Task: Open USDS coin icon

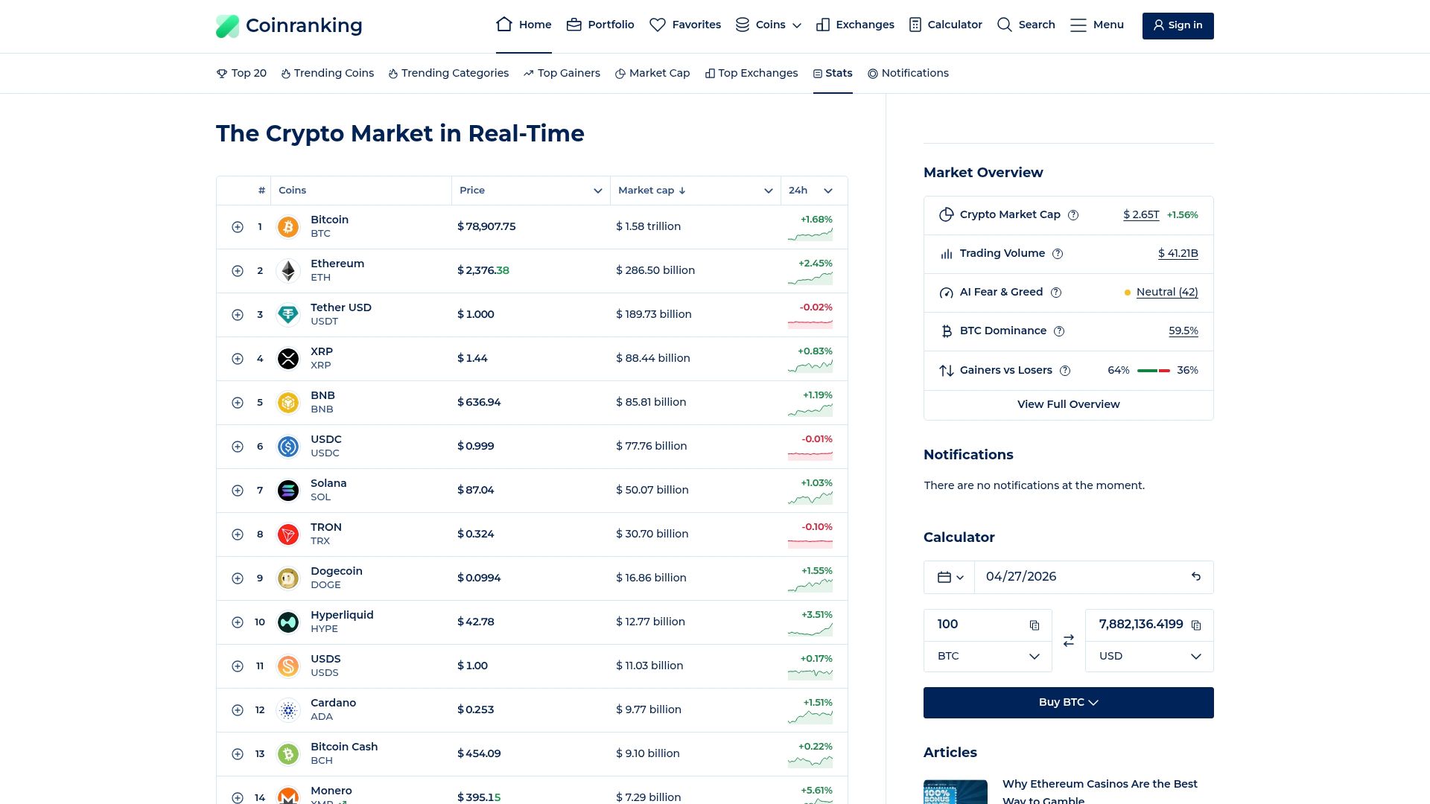Action: click(288, 666)
